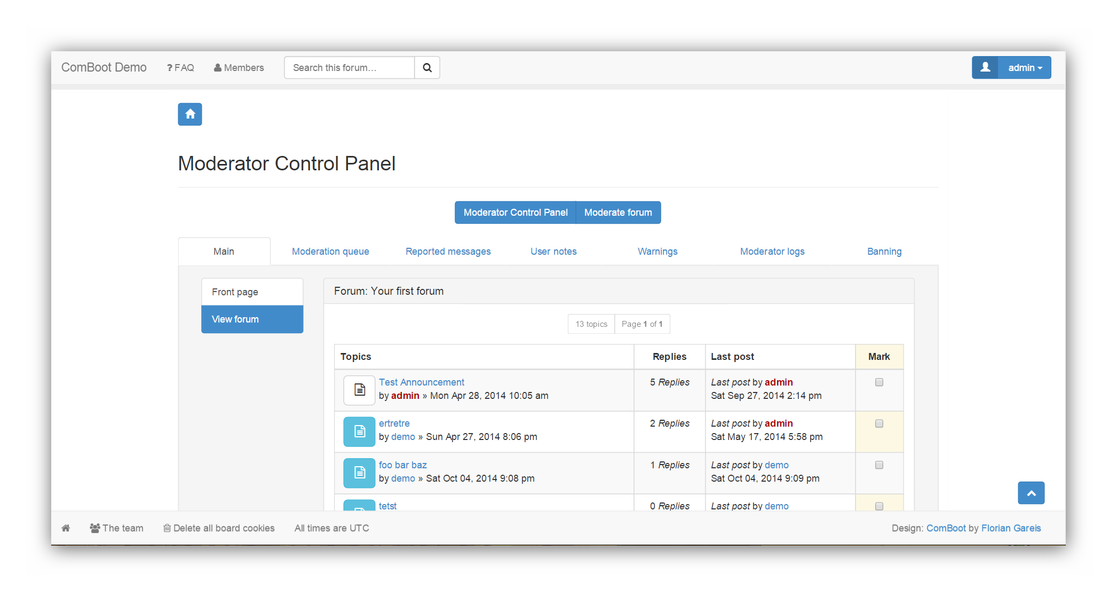Click admin in Test Announcement last post
Viewport: 1117px width, 597px height.
(x=779, y=382)
